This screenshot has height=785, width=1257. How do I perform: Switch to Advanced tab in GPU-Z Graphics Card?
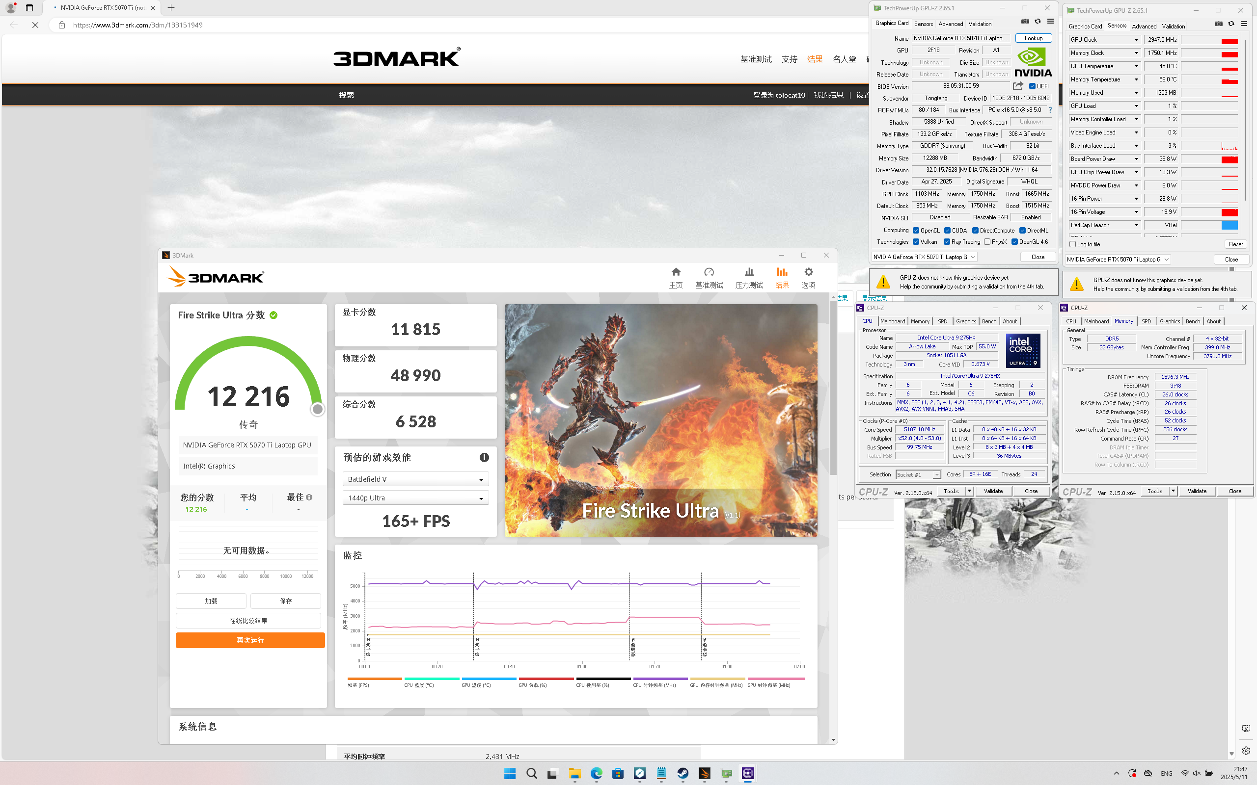pyautogui.click(x=951, y=24)
